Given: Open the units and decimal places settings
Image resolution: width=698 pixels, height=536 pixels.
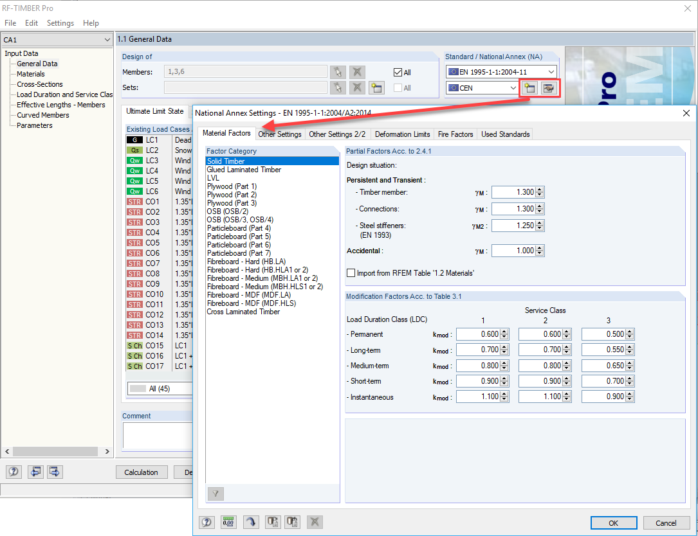Looking at the screenshot, I should click(228, 522).
